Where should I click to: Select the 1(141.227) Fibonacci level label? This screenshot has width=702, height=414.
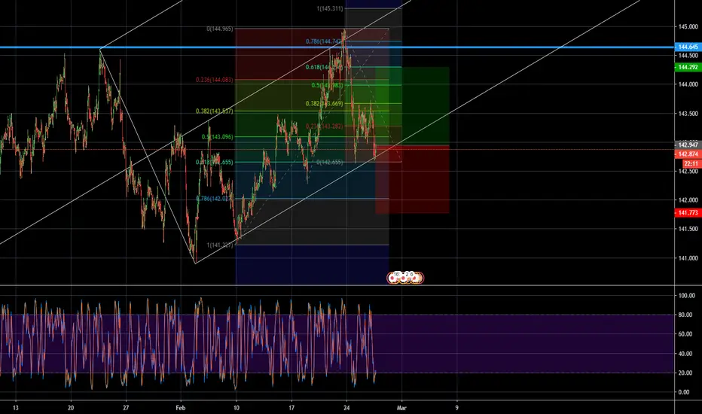[x=220, y=245]
